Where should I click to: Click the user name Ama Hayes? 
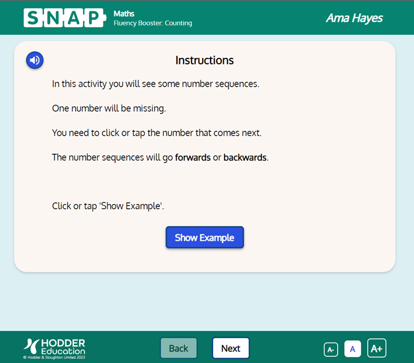click(354, 18)
